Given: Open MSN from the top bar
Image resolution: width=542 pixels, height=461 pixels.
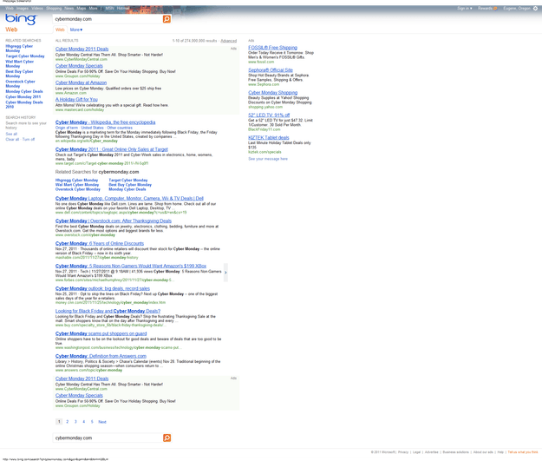Looking at the screenshot, I should click(109, 9).
